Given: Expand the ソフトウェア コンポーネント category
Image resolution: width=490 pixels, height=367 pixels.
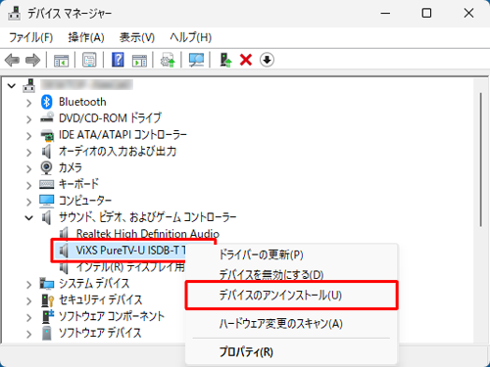Looking at the screenshot, I should [29, 317].
